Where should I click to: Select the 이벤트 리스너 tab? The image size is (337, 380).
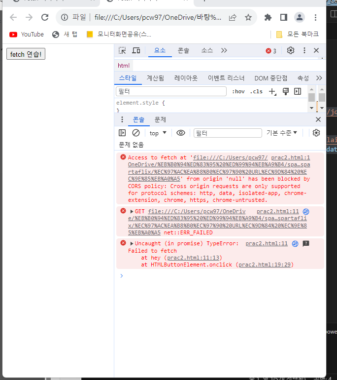[226, 78]
